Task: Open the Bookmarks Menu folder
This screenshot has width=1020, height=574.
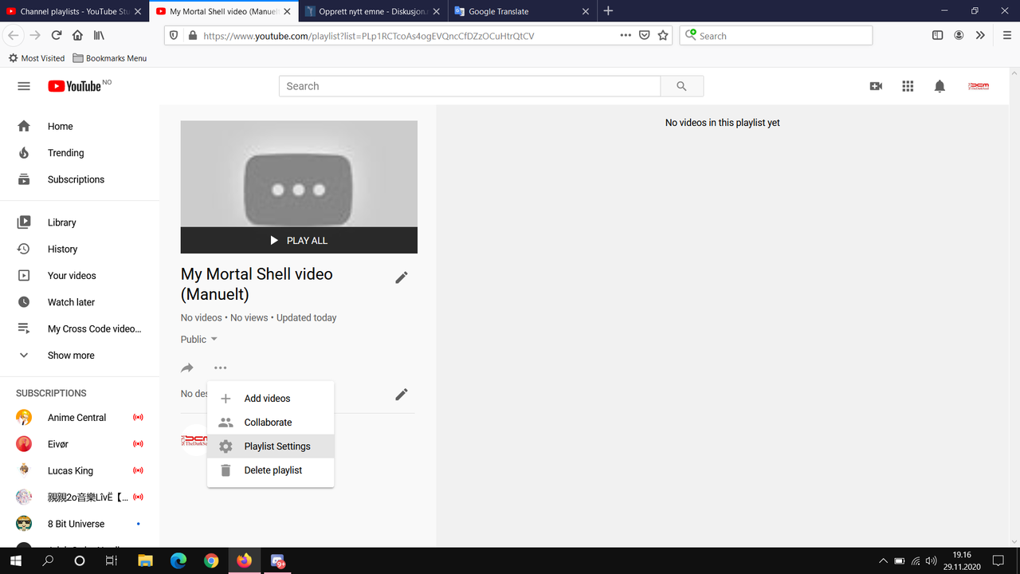Action: coord(110,58)
